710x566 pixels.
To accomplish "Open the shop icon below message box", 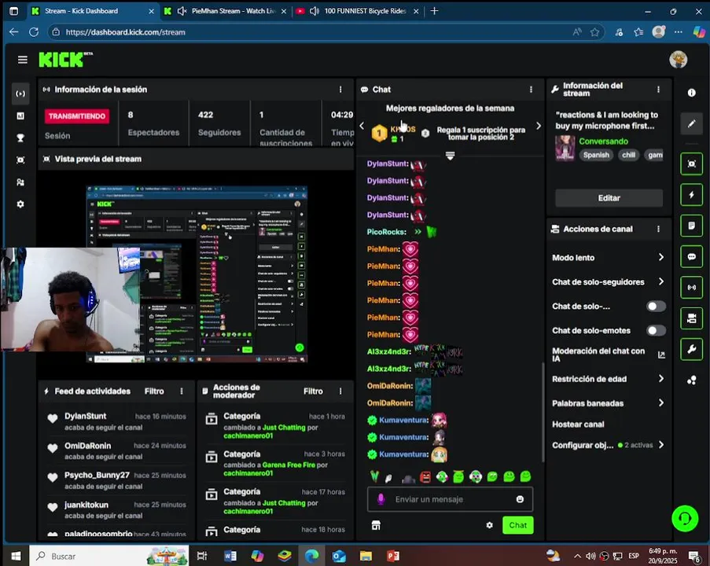I will (376, 525).
